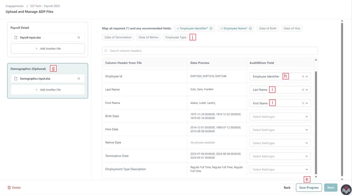Click the Birth Date row label
This screenshot has width=352, height=195.
pos(112,116)
